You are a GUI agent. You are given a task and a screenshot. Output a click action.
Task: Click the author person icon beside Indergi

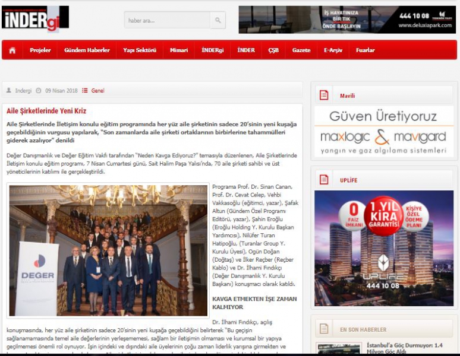coord(9,90)
